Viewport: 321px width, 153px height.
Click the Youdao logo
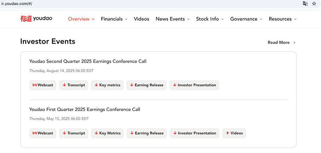point(36,18)
